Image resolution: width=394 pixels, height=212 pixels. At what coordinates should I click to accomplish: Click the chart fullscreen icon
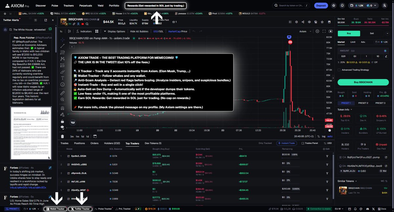click(x=324, y=31)
